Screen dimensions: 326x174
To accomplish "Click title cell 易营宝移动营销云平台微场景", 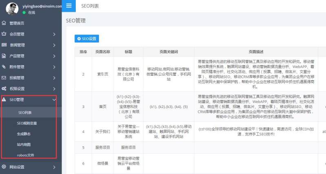I will pos(128,163).
